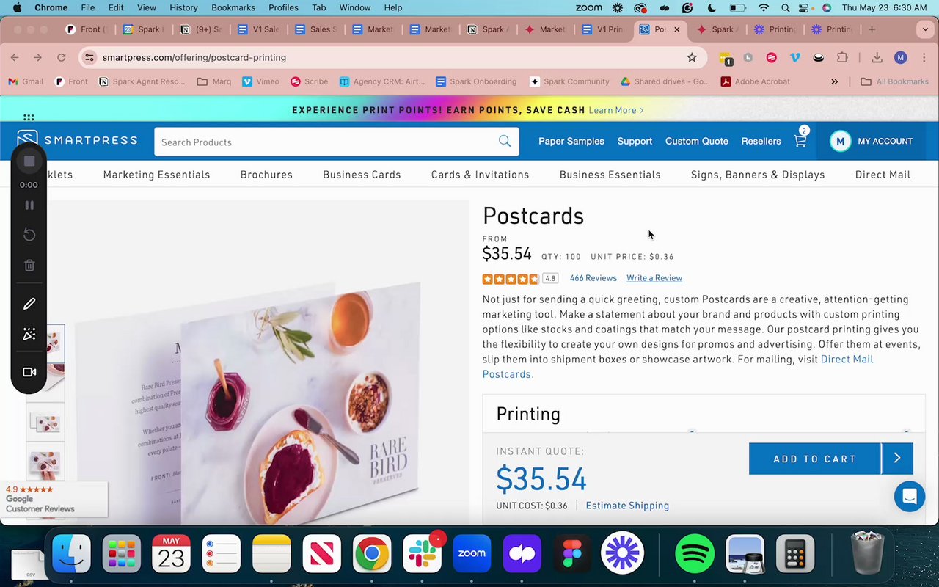Open the Signs, Banners & Displays category
Screen dimensions: 939x587
758,175
